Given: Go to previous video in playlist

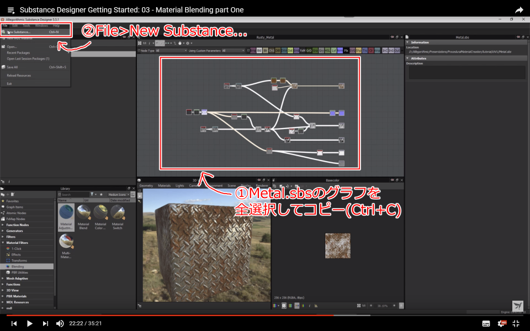Looking at the screenshot, I should click(14, 324).
